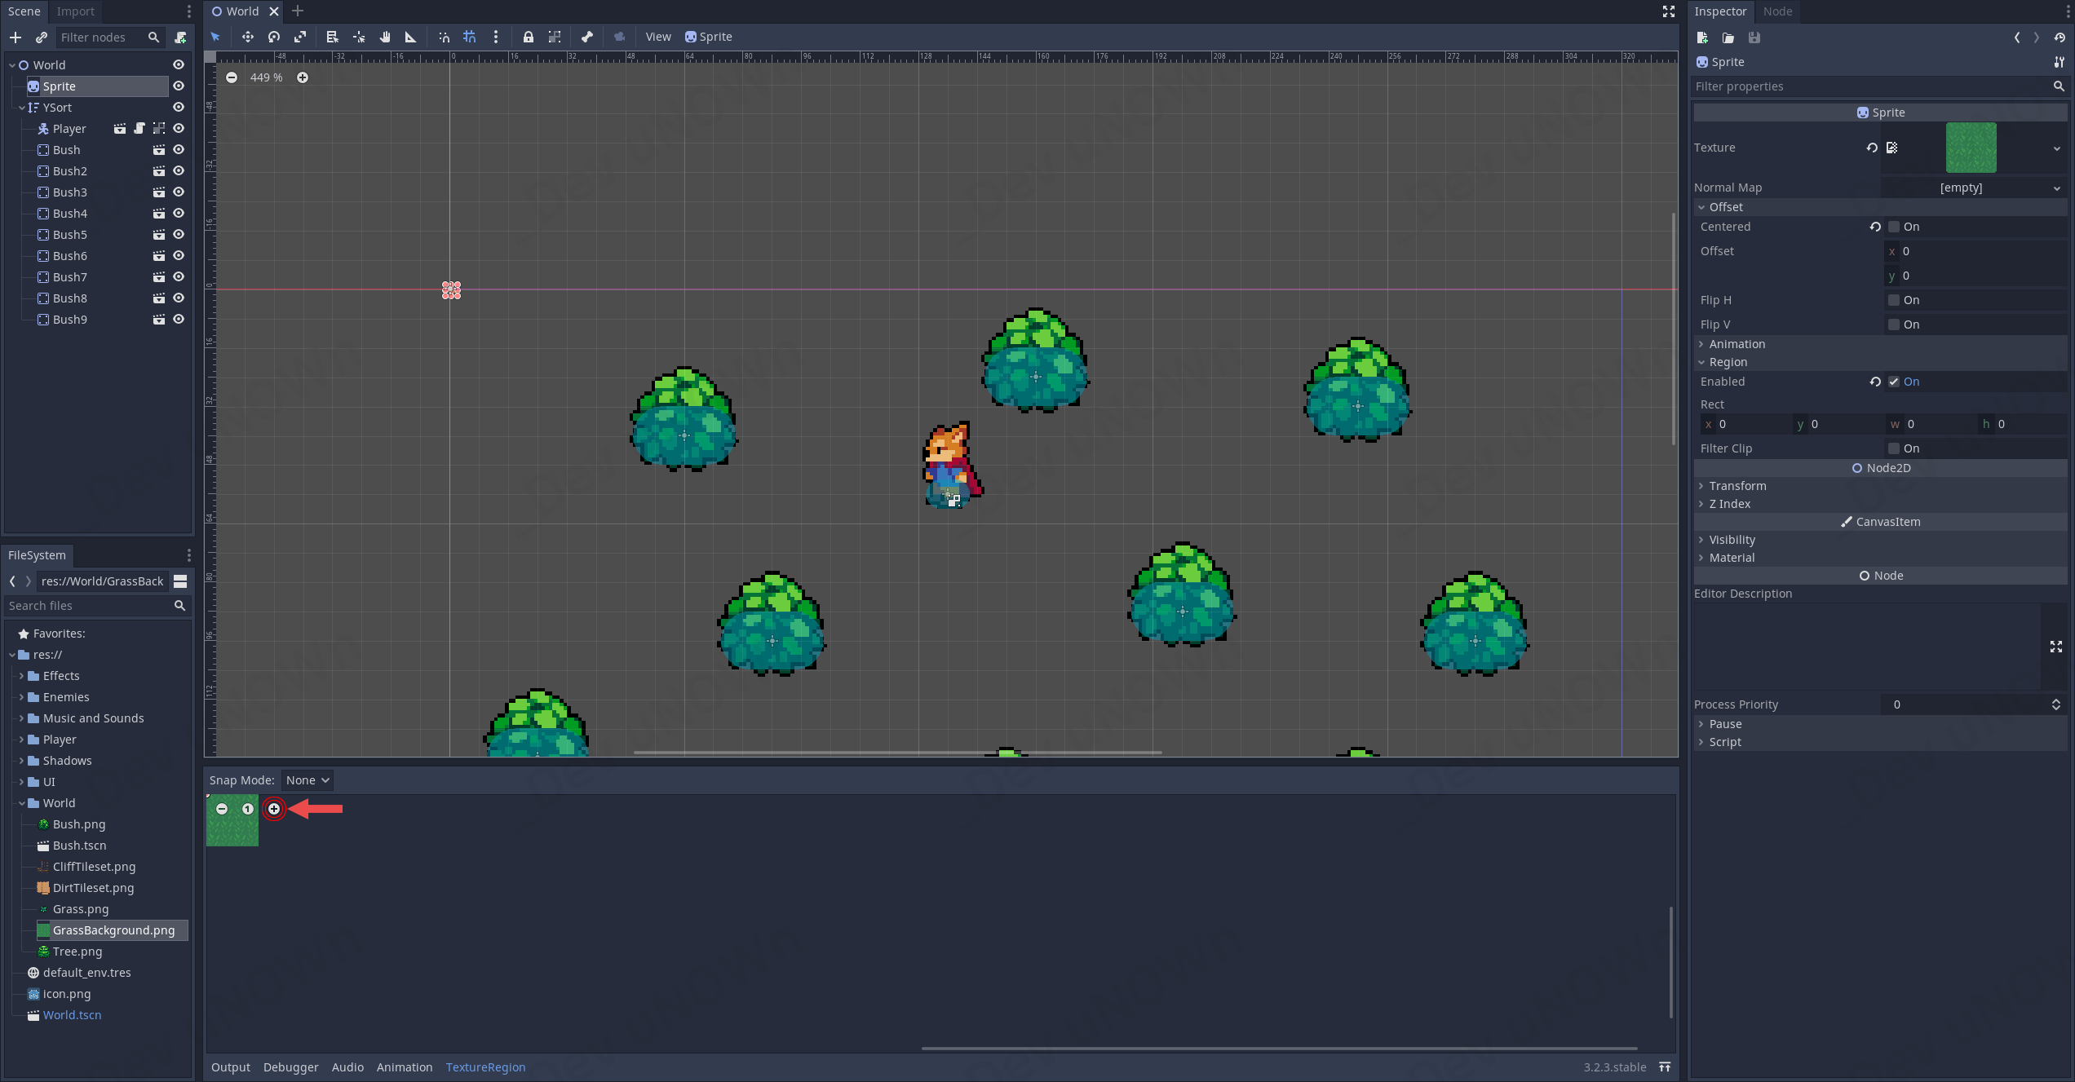
Task: Zoom in the texture region editor
Action: click(274, 809)
